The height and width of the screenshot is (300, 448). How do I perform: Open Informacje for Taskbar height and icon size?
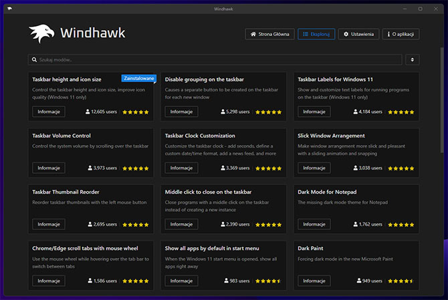49,112
